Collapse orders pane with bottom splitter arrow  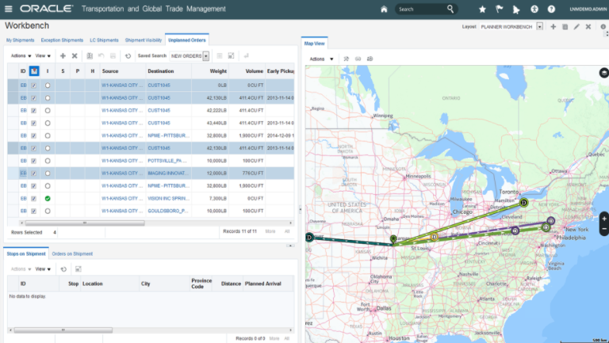click(x=290, y=246)
